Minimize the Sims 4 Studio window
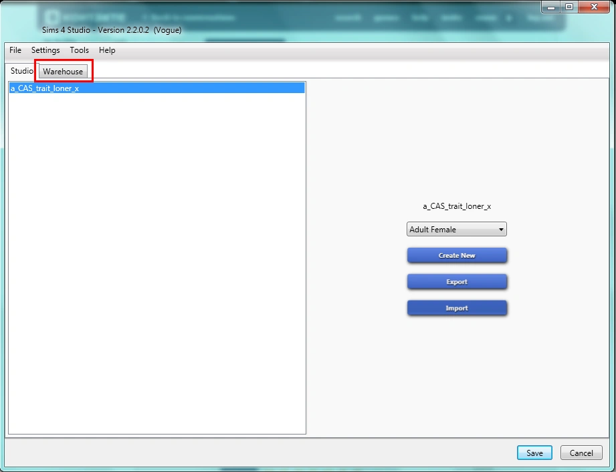 [551, 7]
